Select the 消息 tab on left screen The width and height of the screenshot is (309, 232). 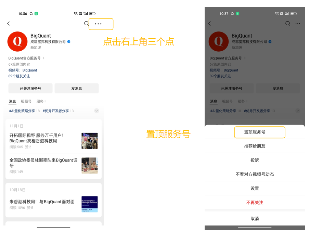12,101
